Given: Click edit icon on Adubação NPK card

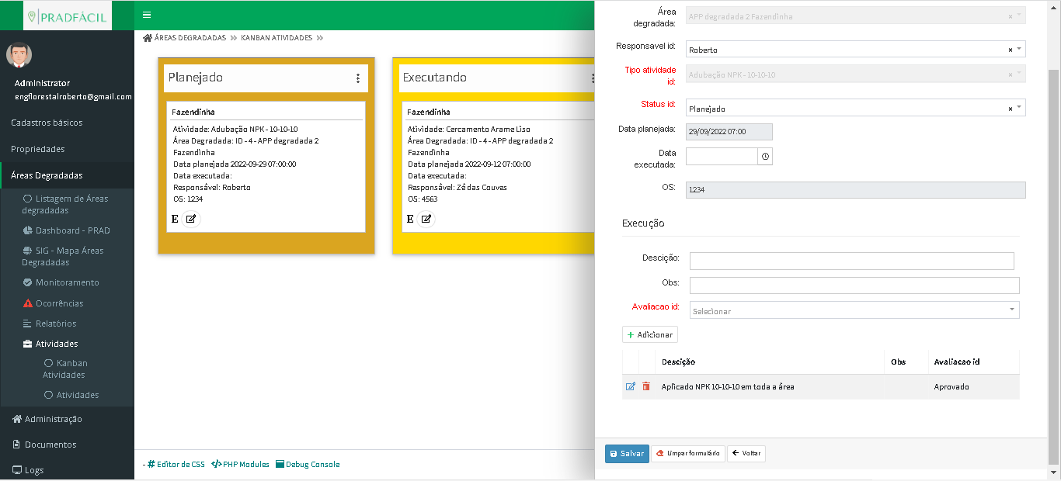Looking at the screenshot, I should point(191,219).
